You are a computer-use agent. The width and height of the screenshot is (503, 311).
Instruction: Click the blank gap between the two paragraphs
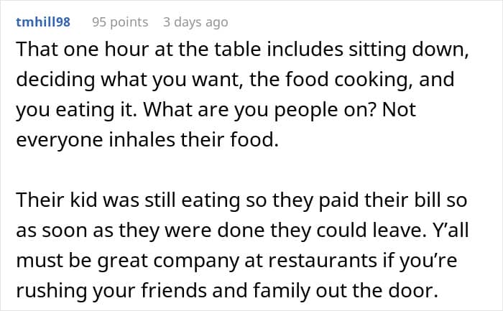(x=242, y=170)
